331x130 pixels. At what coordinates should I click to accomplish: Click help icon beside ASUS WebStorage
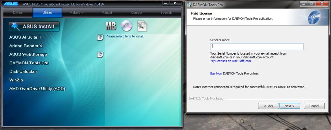pyautogui.click(x=100, y=55)
